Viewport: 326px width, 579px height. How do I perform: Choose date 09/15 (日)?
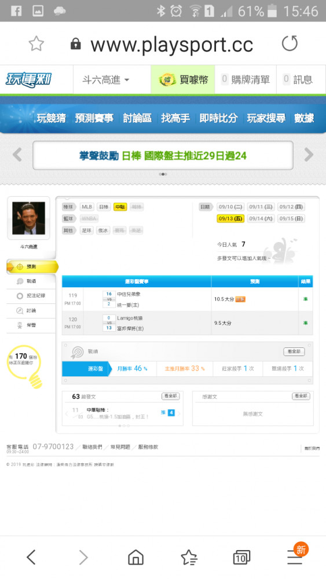tap(291, 219)
